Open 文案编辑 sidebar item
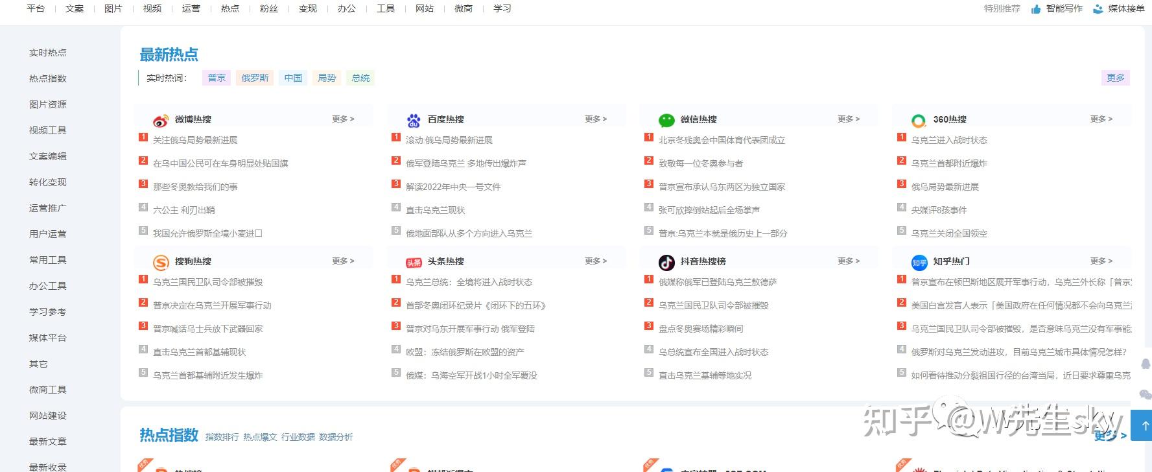This screenshot has width=1152, height=472. click(x=48, y=156)
